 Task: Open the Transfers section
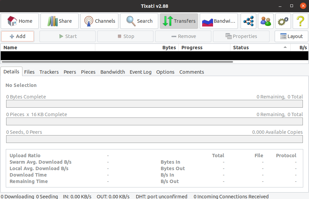point(179,21)
